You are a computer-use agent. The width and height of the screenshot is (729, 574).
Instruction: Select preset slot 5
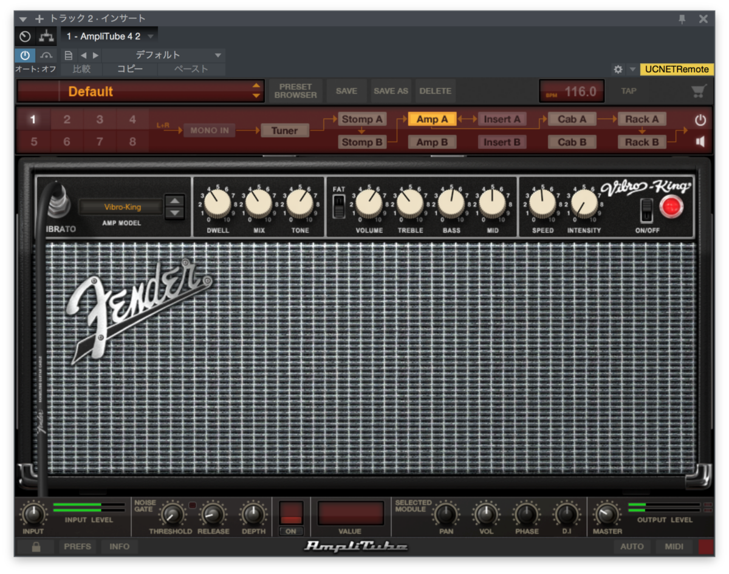coord(33,142)
